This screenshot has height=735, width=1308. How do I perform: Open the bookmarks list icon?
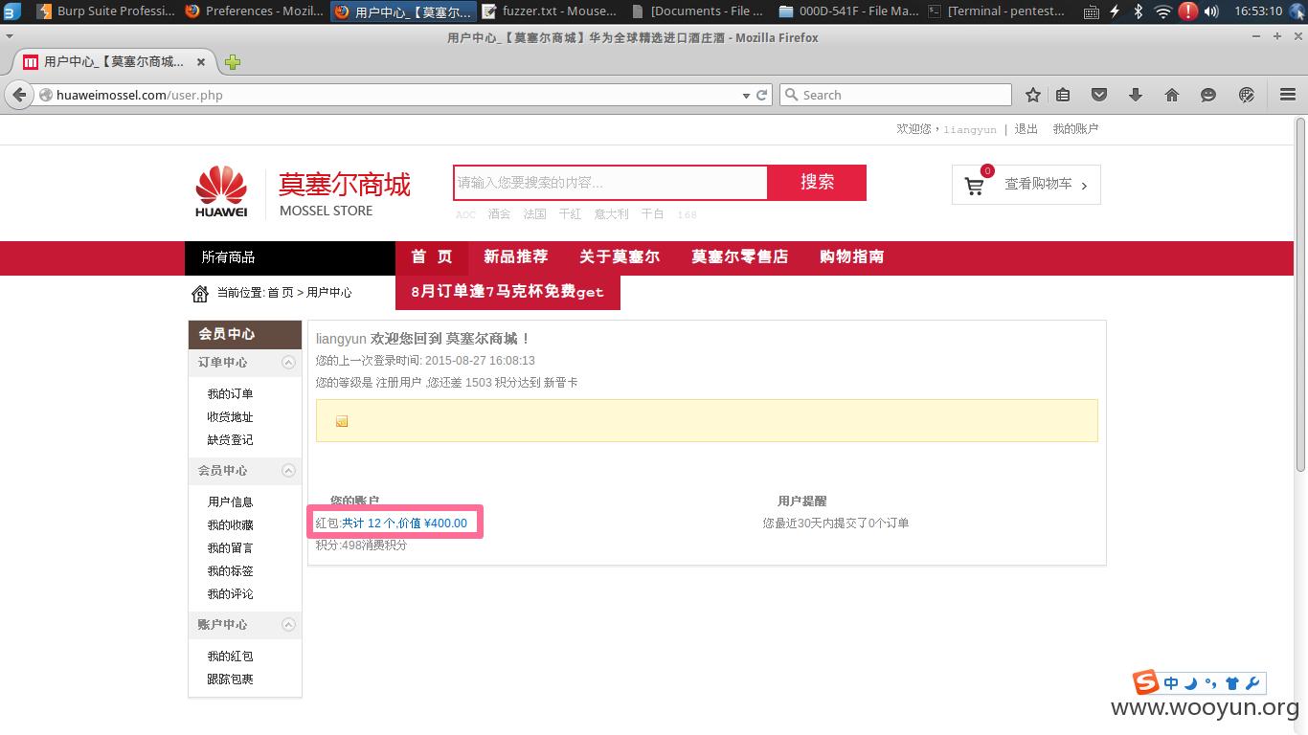coord(1063,95)
